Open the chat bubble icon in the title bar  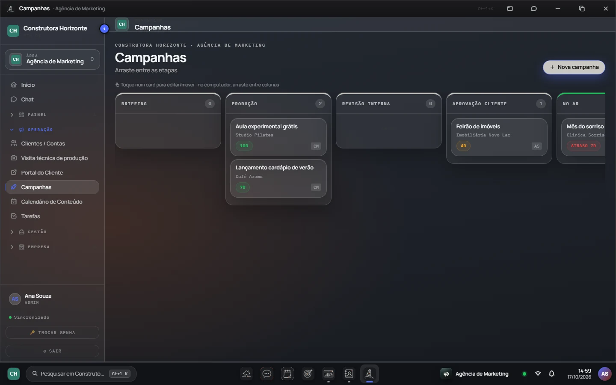click(x=534, y=9)
